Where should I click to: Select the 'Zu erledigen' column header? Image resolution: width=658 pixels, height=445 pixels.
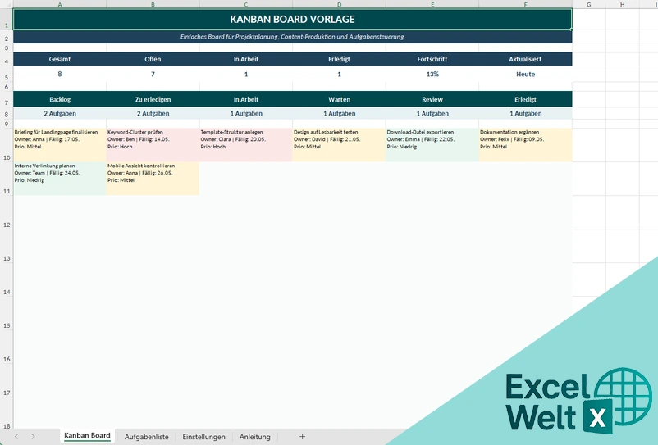pyautogui.click(x=153, y=99)
